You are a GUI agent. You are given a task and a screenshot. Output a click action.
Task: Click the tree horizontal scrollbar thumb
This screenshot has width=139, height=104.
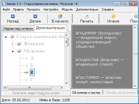click(30, 88)
